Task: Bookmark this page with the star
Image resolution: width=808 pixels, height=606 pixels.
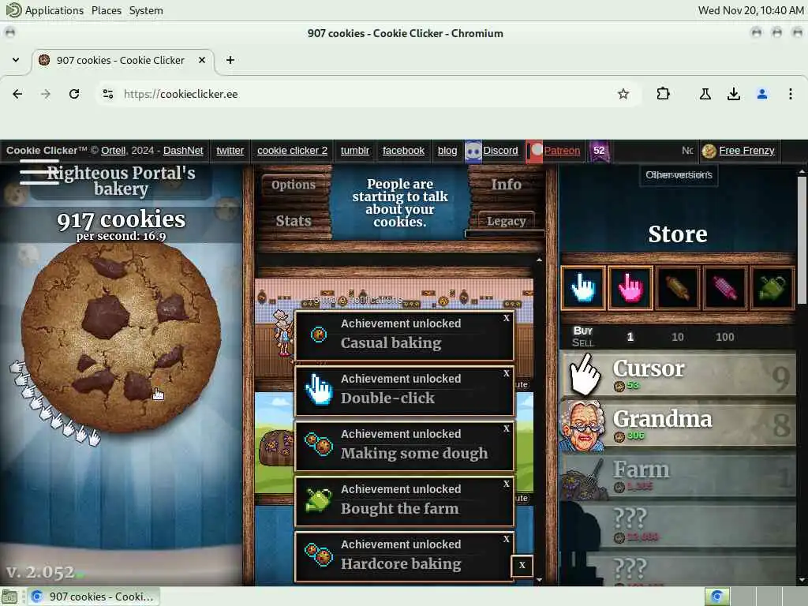Action: point(623,94)
